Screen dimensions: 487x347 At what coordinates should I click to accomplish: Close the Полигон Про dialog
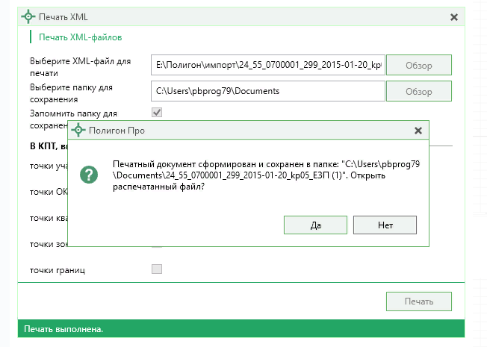click(418, 130)
